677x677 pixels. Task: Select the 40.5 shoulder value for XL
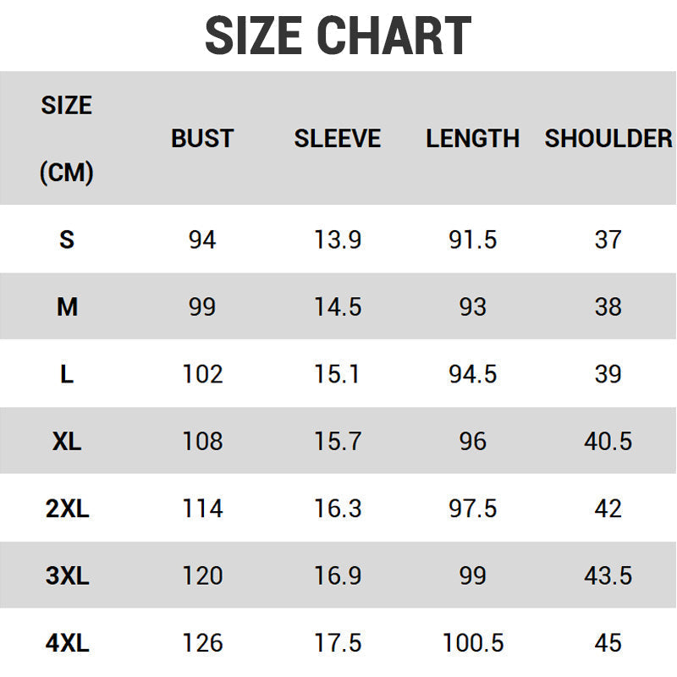(608, 441)
